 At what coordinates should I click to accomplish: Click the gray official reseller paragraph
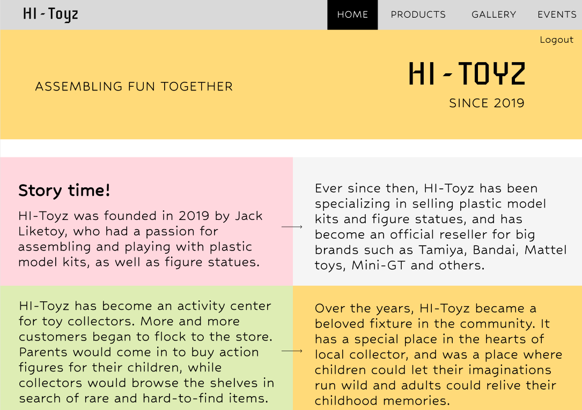(440, 226)
